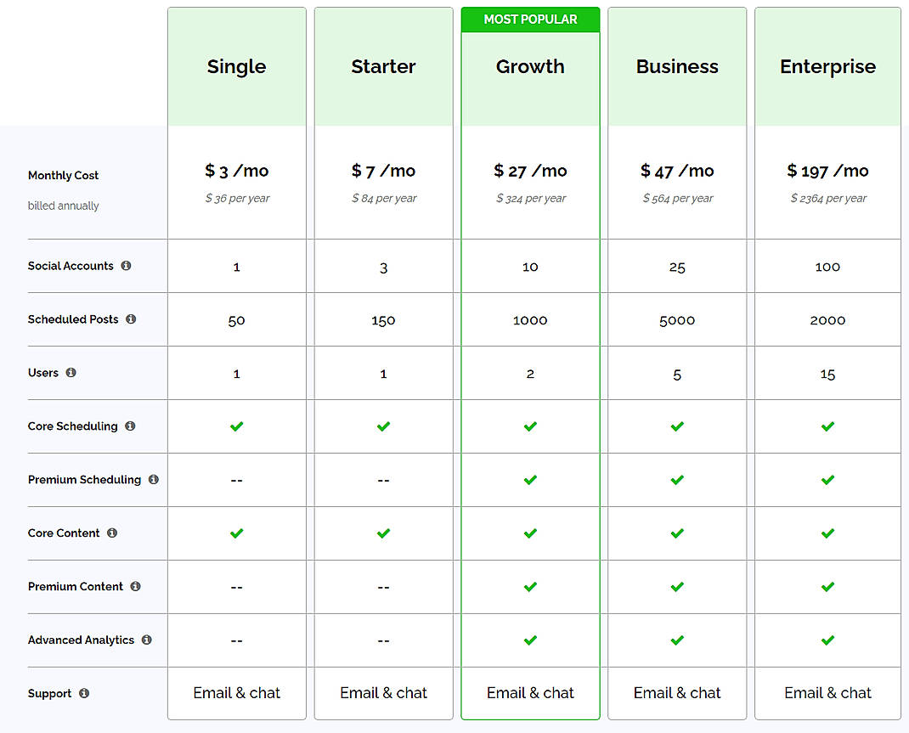Select the Enterprise plan column header

click(827, 66)
